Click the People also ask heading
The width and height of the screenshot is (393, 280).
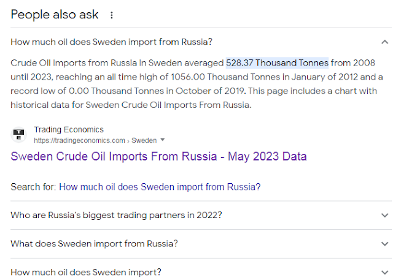[55, 14]
